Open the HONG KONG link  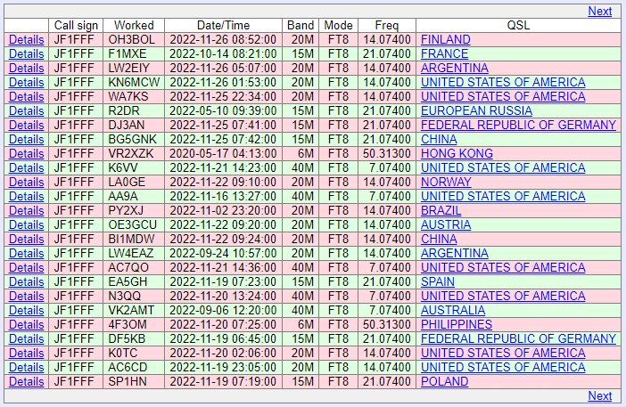pos(457,153)
